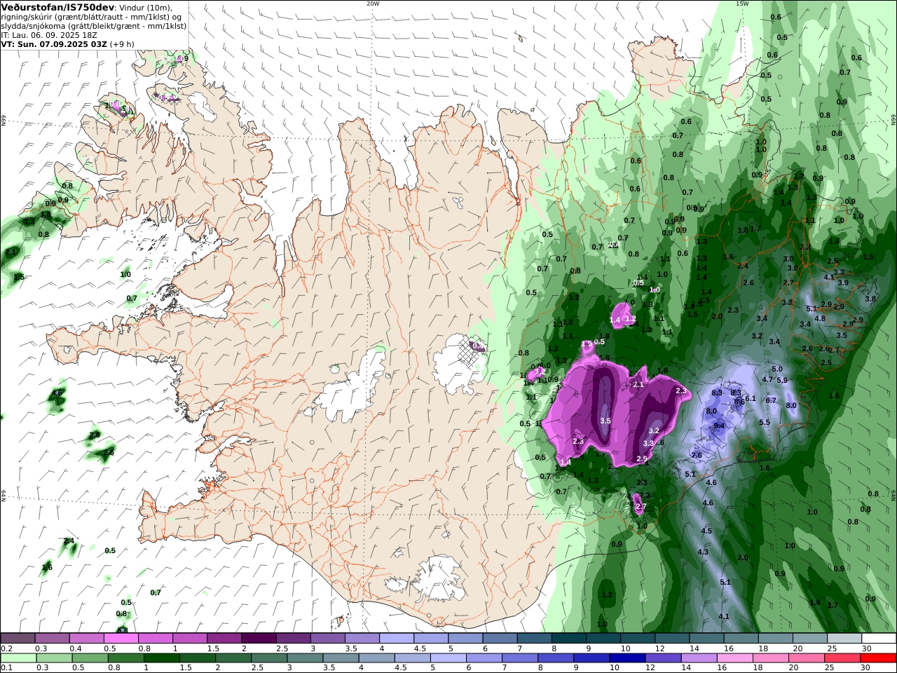Pick the bright pink 0.5 snow legend swatch

pos(121,639)
